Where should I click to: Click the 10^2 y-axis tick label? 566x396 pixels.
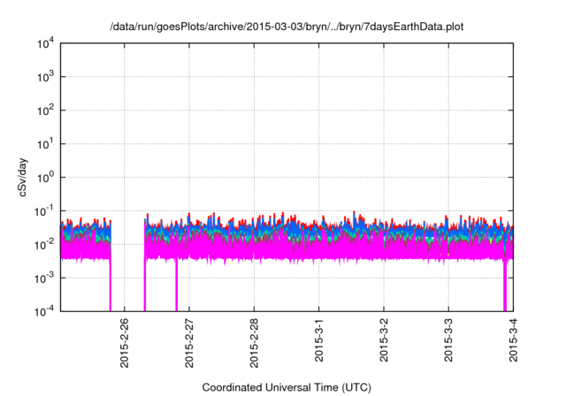[45, 110]
